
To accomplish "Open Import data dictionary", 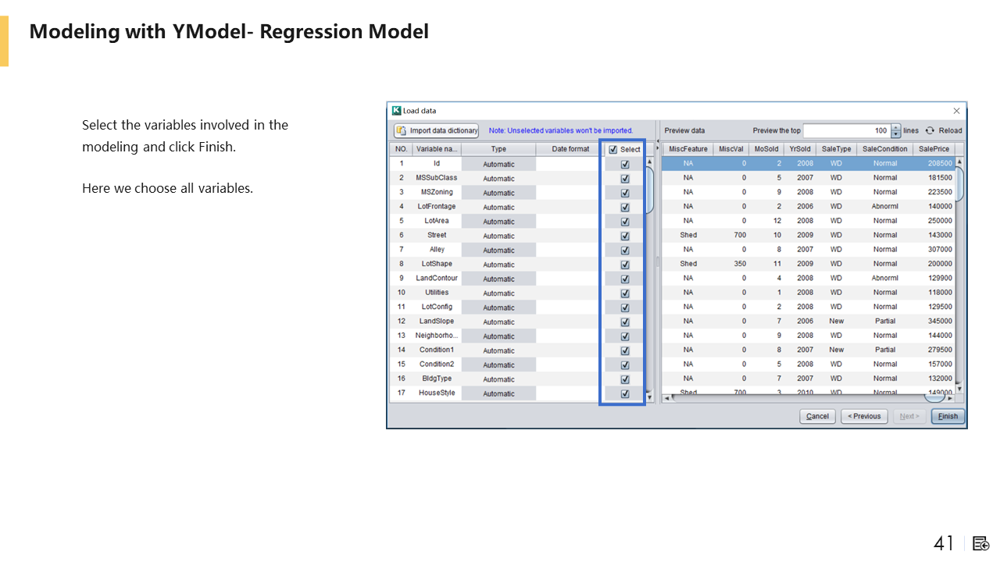I will [436, 131].
